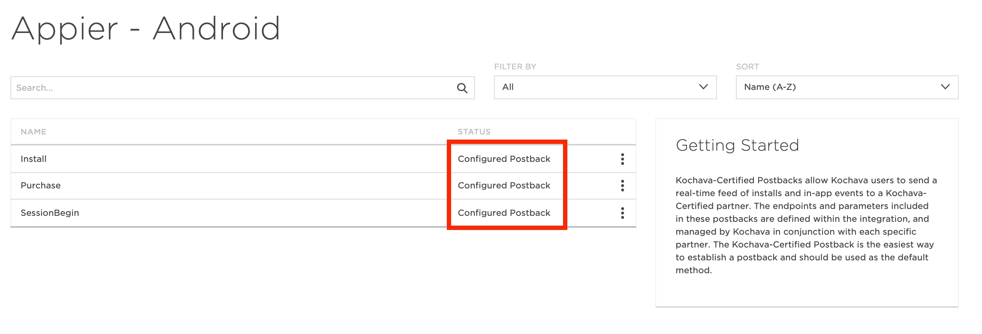Click the magnifying glass search icon
The width and height of the screenshot is (982, 334).
462,88
